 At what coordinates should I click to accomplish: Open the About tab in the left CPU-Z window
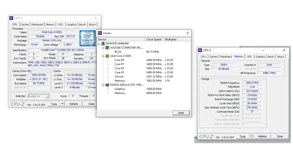92,25
